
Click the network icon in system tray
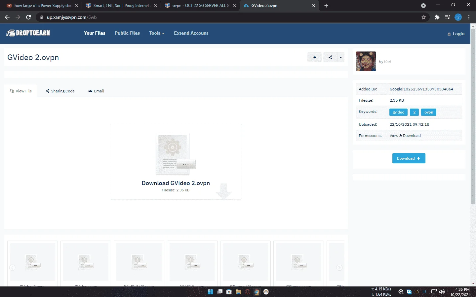coord(434,292)
